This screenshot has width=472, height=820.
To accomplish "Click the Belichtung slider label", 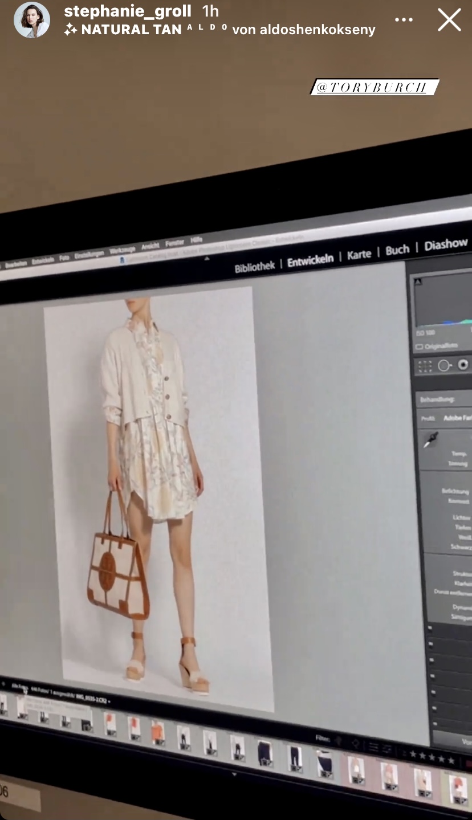I will pyautogui.click(x=455, y=491).
